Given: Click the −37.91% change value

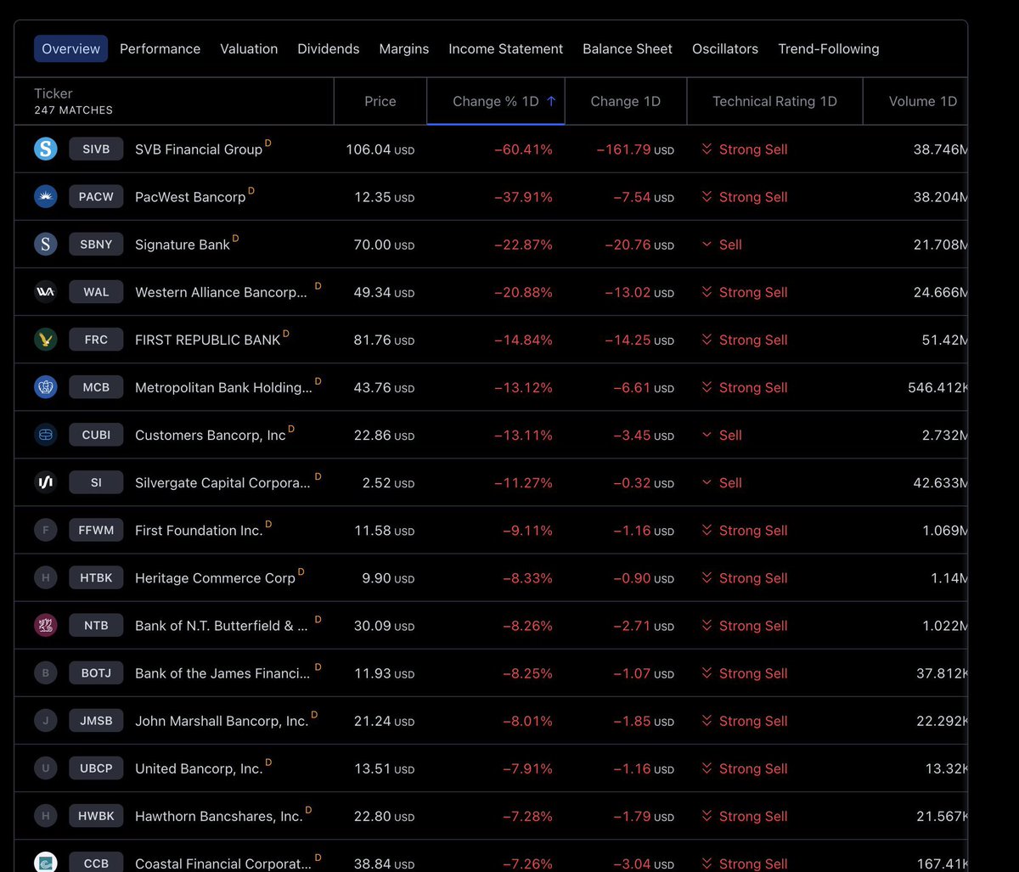Looking at the screenshot, I should [x=523, y=197].
